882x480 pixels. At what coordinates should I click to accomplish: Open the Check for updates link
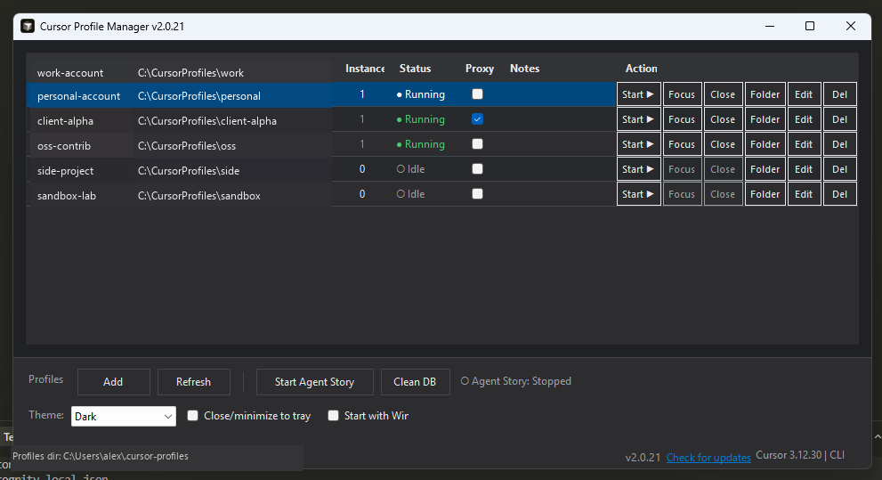tap(708, 458)
